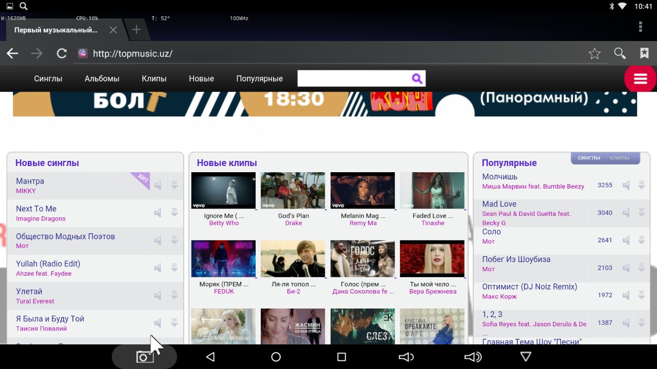Open Моряк FEDUK clip thumbnail
The height and width of the screenshot is (369, 657).
223,259
